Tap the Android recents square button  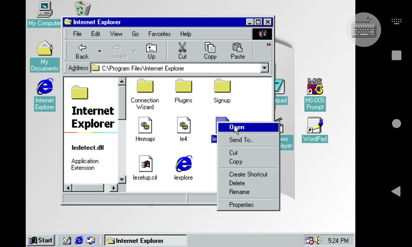[x=396, y=55]
